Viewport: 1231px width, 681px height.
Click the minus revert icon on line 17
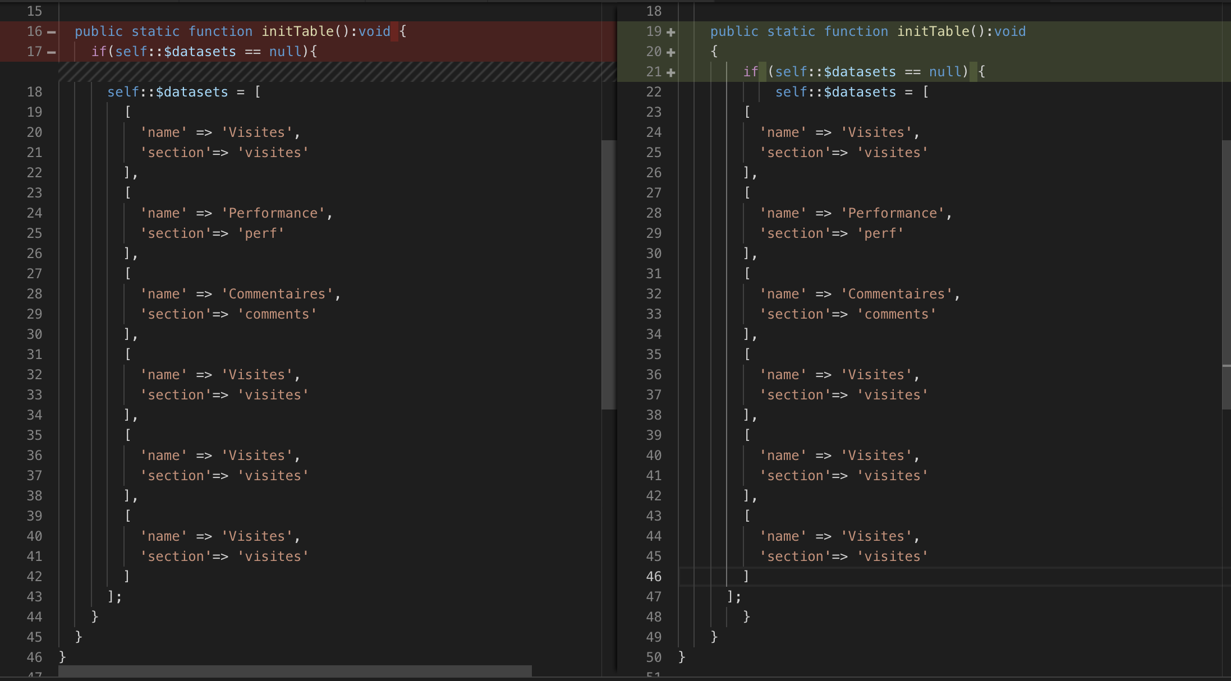52,52
